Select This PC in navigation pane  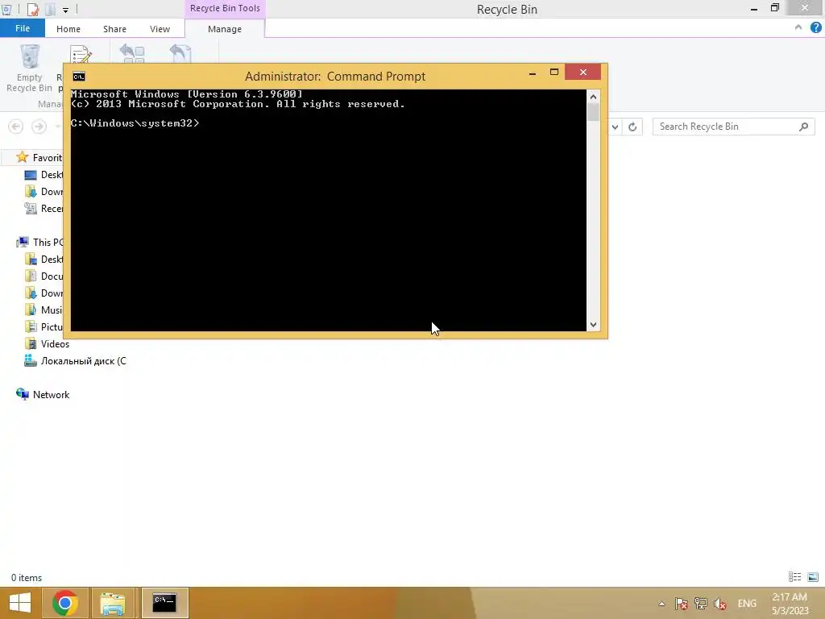pos(48,242)
